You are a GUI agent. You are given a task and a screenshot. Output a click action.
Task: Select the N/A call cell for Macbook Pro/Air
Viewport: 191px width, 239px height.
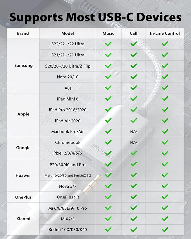[x=134, y=131]
